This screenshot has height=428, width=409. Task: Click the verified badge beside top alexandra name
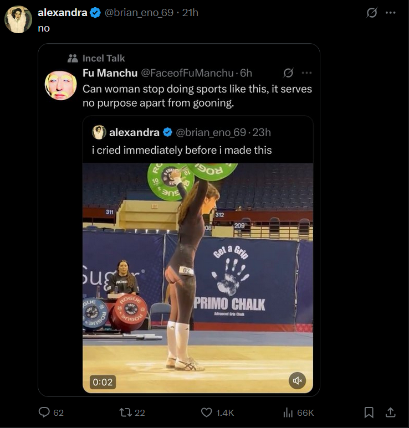pos(95,12)
